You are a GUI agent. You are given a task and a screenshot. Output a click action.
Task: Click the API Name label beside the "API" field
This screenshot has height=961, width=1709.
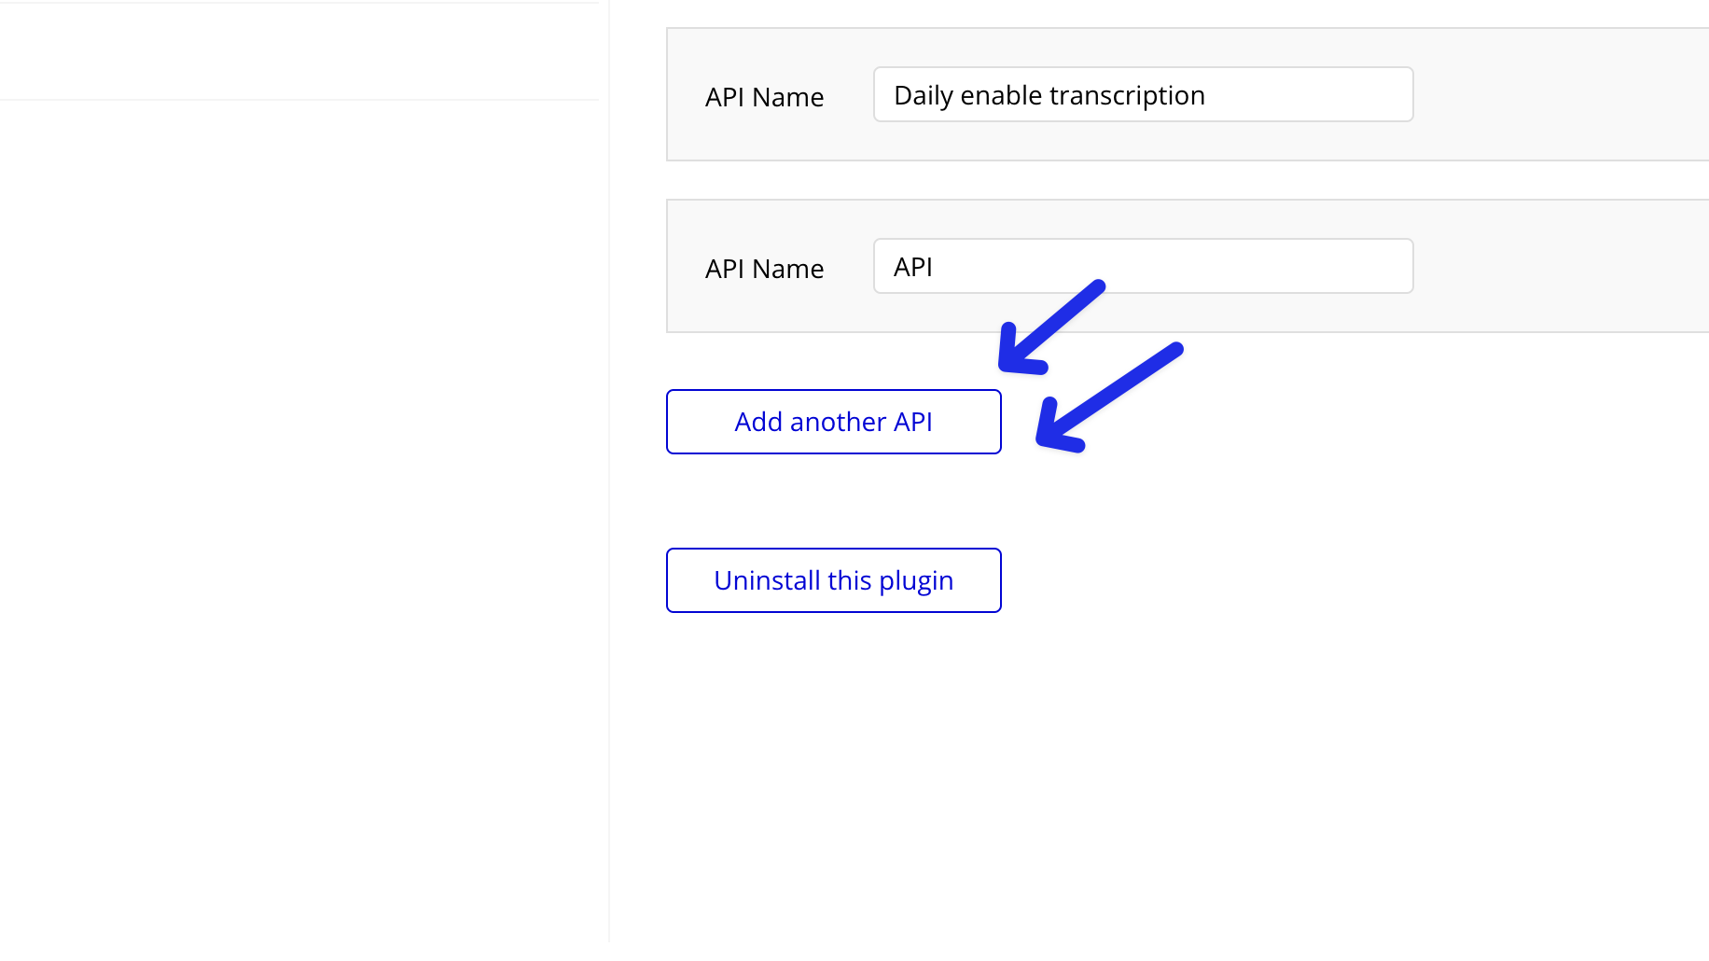click(764, 269)
